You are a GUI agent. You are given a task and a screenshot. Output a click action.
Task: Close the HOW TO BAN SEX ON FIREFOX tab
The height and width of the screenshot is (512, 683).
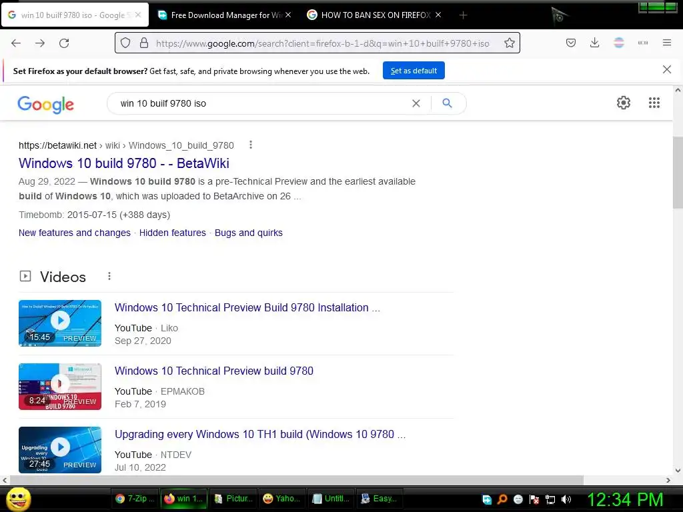(x=438, y=15)
